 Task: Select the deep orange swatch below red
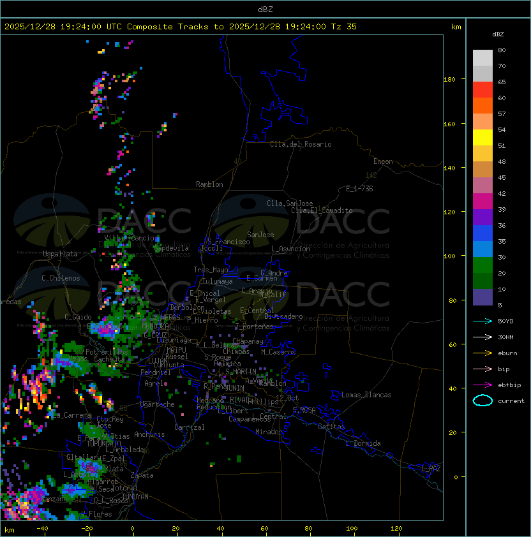(x=482, y=105)
